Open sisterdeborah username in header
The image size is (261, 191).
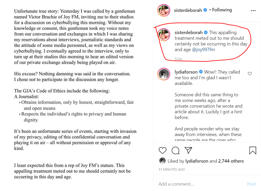click(x=188, y=10)
